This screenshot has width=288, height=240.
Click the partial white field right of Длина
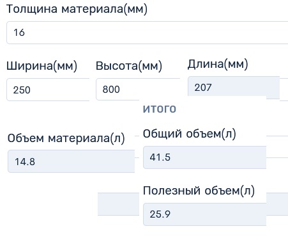284,89
